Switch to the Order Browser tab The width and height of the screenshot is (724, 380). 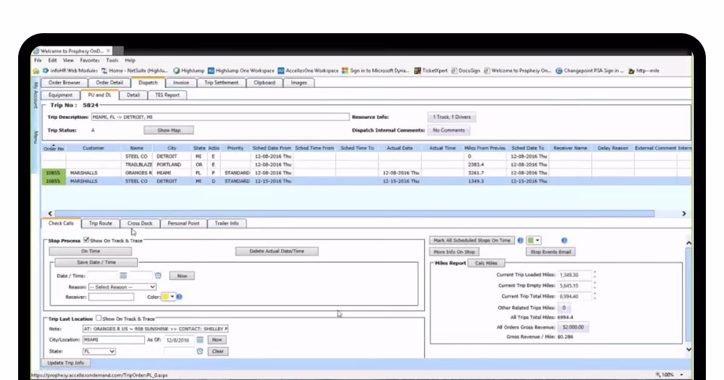coord(65,83)
